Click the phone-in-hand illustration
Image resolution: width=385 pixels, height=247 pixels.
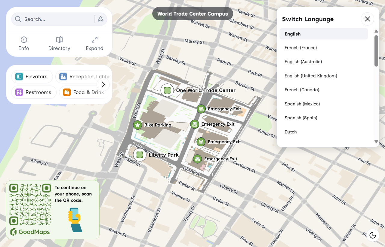[x=75, y=220]
